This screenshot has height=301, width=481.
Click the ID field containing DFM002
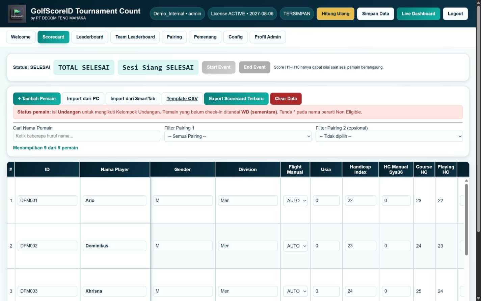pyautogui.click(x=48, y=246)
